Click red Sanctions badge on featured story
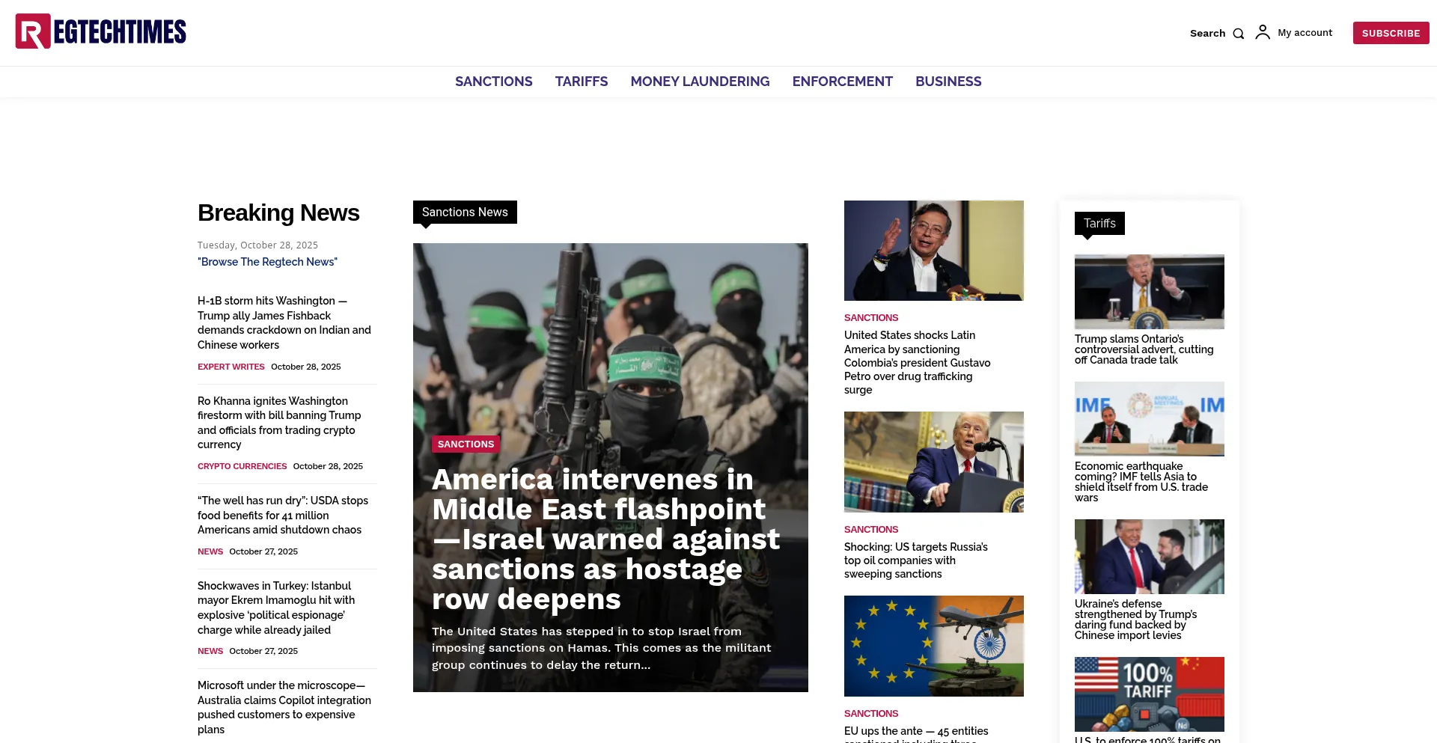 (x=466, y=444)
